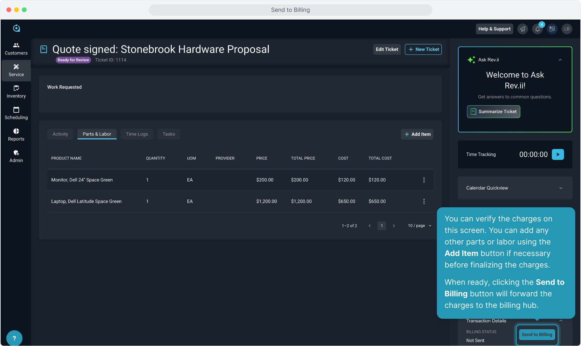Open the Inventory sidebar section

(x=16, y=92)
